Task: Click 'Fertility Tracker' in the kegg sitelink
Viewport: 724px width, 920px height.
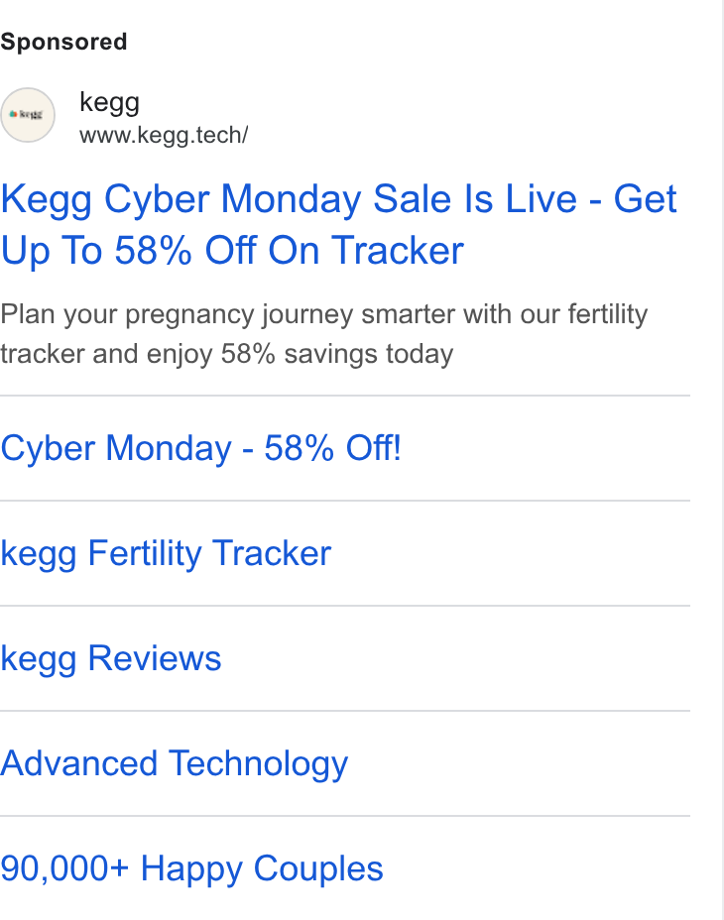Action: click(209, 553)
